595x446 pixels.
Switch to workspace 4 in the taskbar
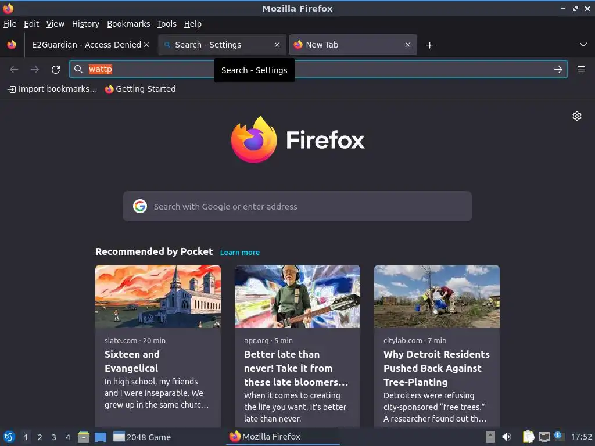click(x=68, y=437)
